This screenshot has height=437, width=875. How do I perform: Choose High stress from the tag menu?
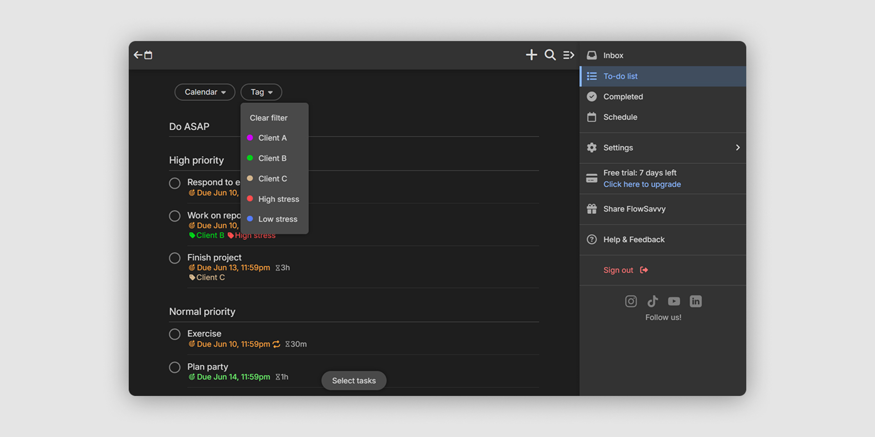point(278,199)
